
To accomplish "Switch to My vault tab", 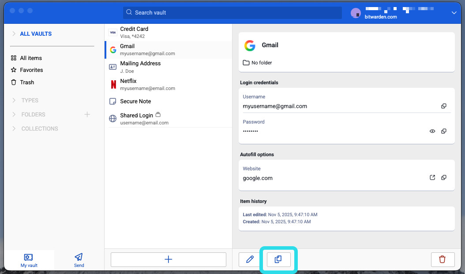I will [x=29, y=260].
